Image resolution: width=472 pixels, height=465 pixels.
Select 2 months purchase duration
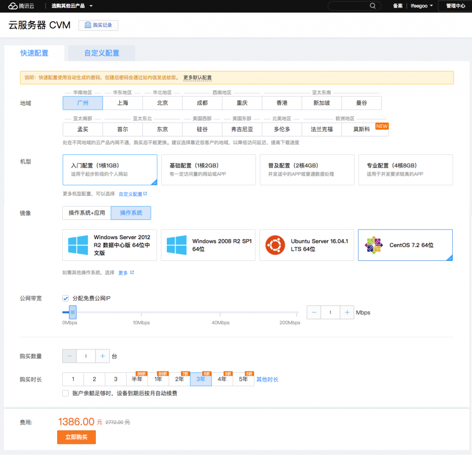click(94, 379)
